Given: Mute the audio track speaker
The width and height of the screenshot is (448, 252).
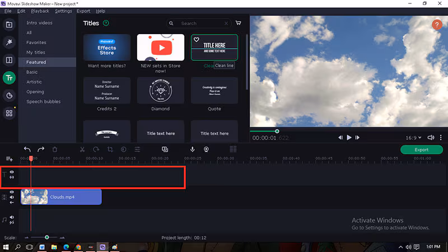Looking at the screenshot, I should pos(12,217).
